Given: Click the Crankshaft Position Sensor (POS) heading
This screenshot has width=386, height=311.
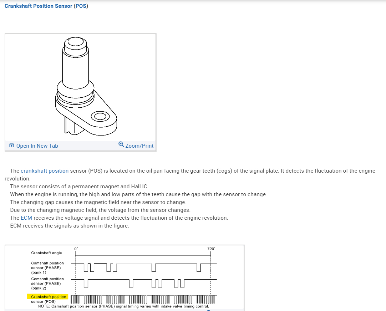Looking at the screenshot, I should pyautogui.click(x=46, y=6).
